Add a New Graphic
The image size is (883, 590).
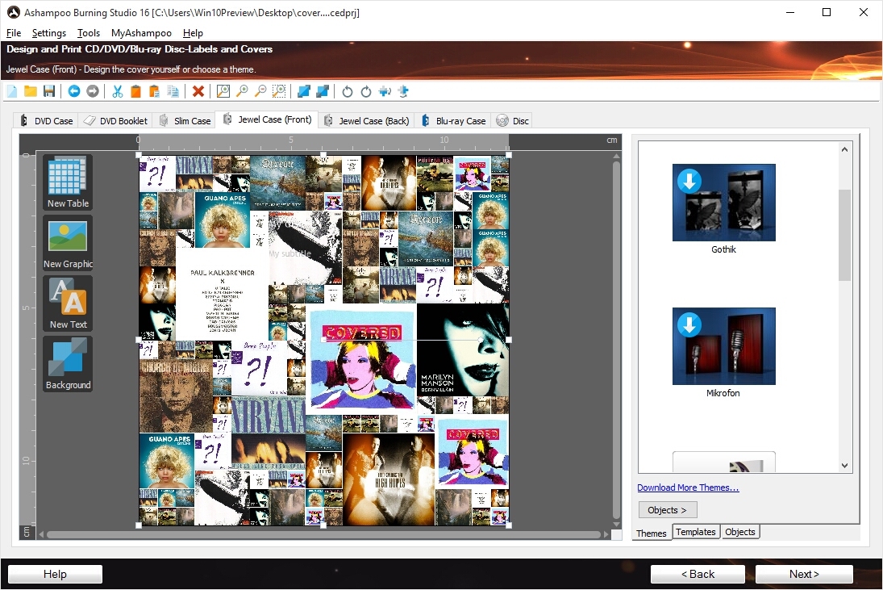tap(68, 243)
